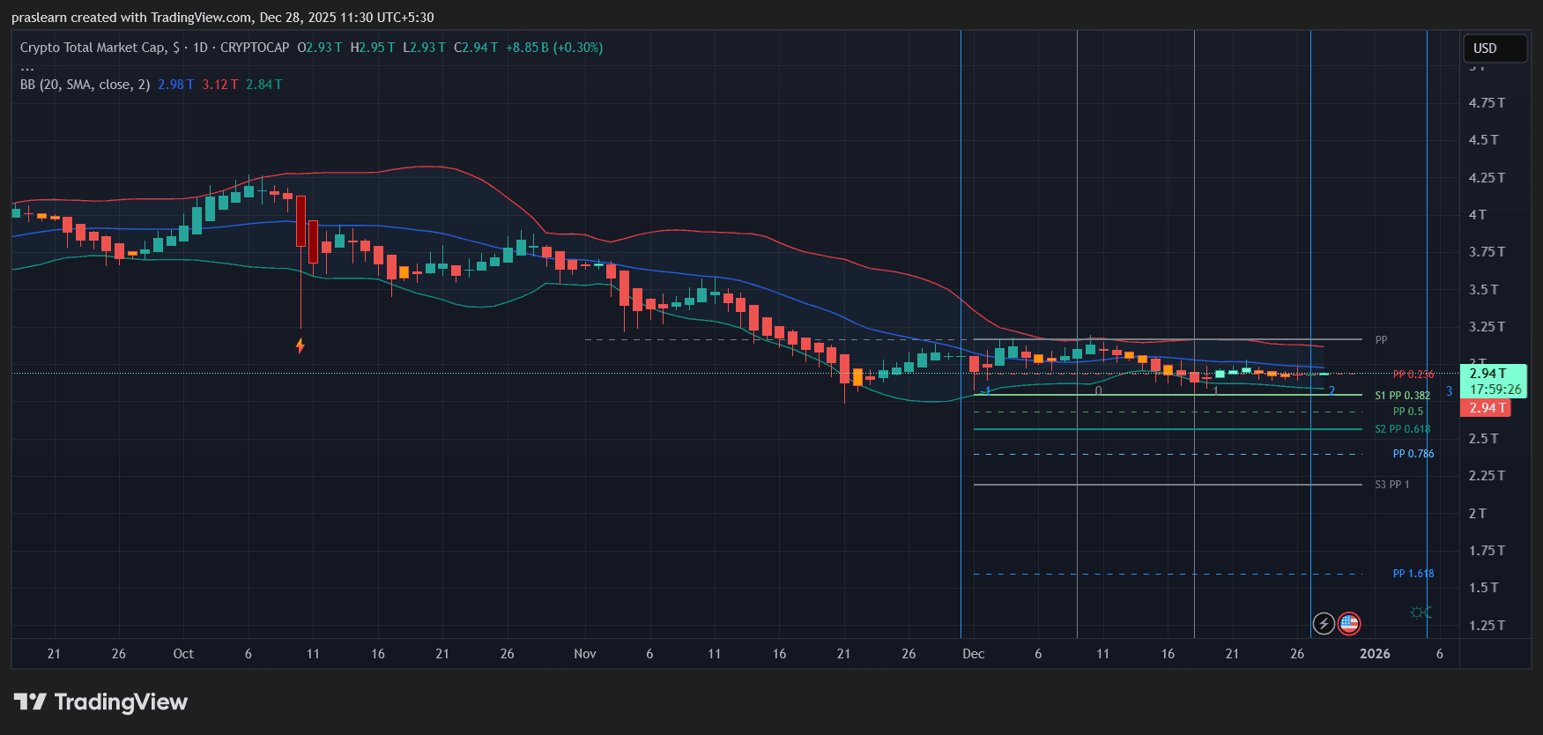Select the BB (20, SMA, close, 2) indicator legend
This screenshot has width=1543, height=735.
(85, 85)
